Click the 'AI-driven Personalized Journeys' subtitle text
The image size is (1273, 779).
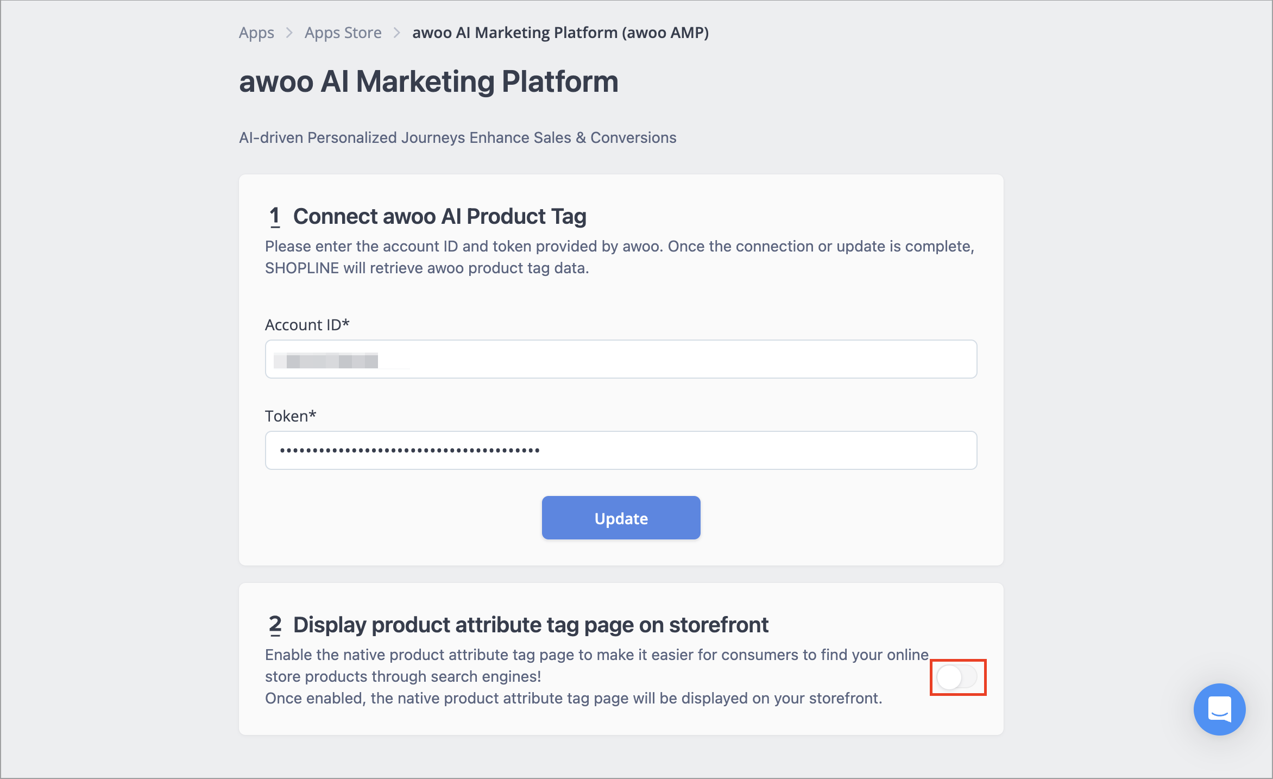(458, 137)
